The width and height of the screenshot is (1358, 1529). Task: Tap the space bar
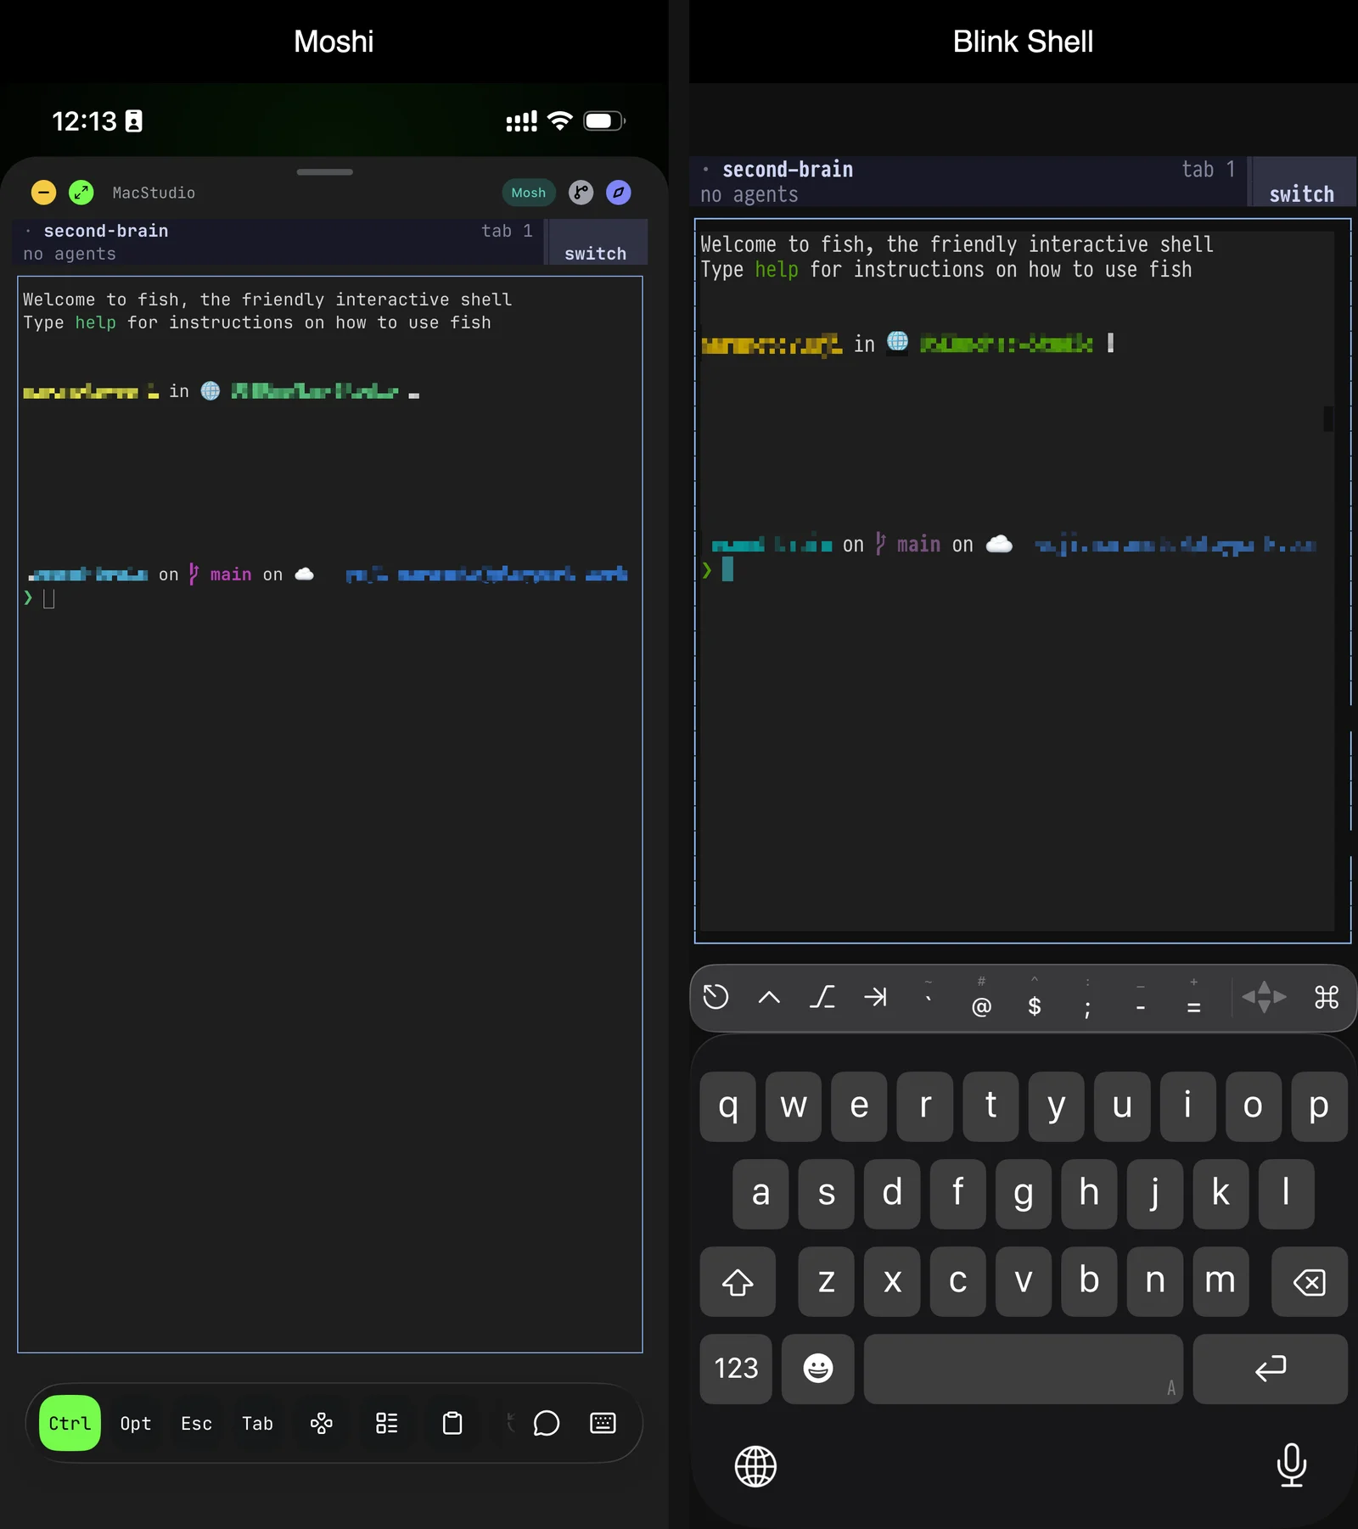[x=1023, y=1369]
